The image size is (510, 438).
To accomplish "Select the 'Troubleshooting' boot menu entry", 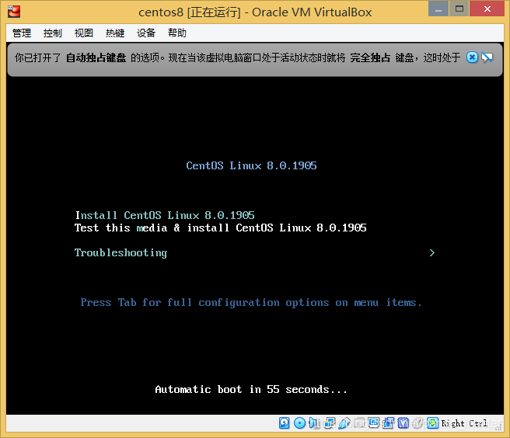I will pyautogui.click(x=121, y=253).
